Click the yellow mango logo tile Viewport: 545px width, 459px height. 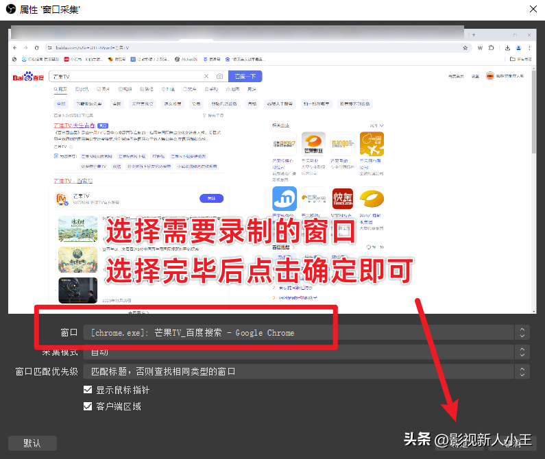click(372, 199)
